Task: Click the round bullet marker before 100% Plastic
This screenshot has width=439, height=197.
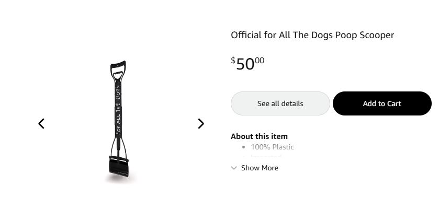Action: 244,147
